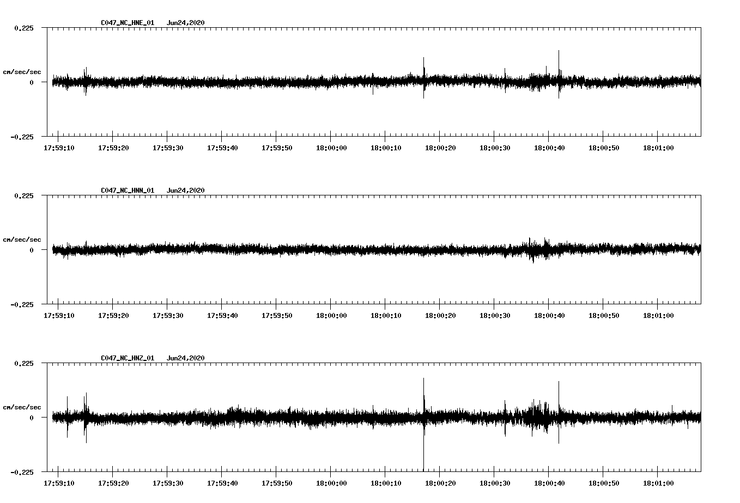Click 18:01:00 time label on HNZ plot

coord(658,483)
